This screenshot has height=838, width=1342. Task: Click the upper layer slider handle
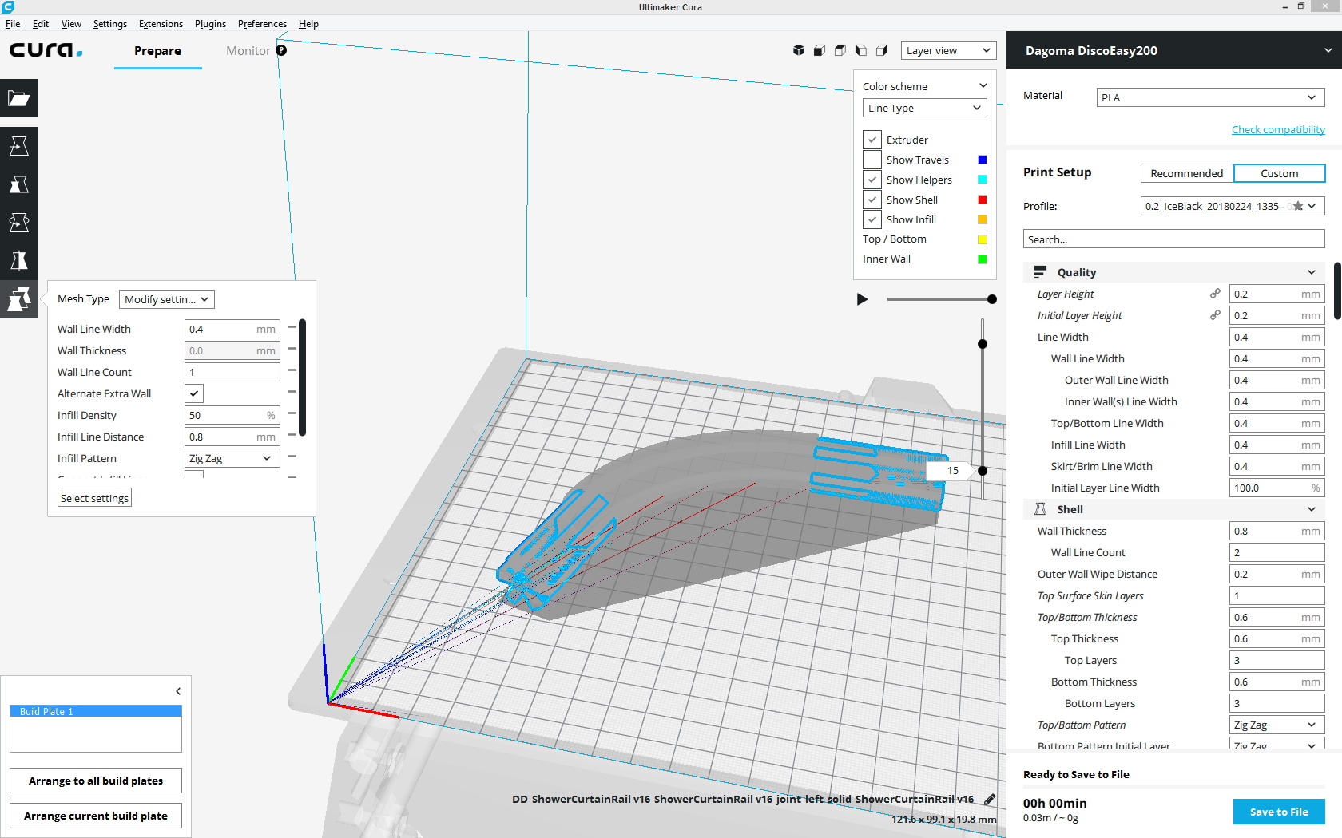pos(983,344)
